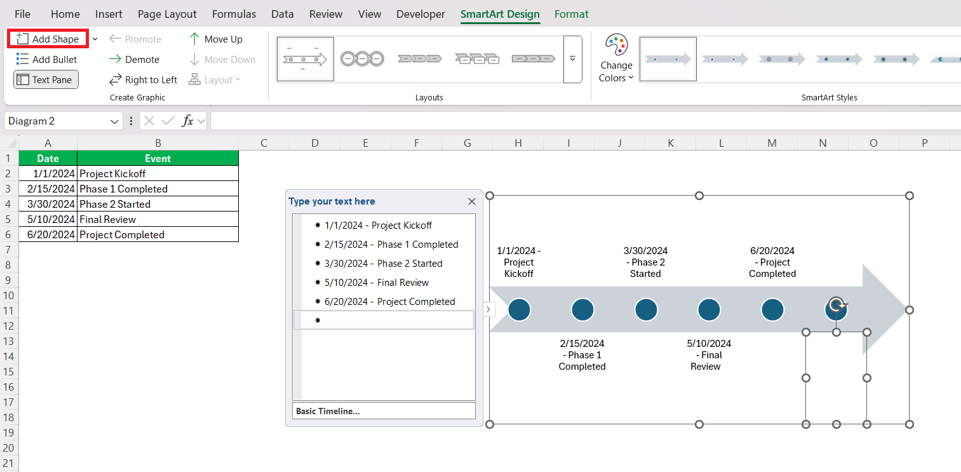Click the Cancel formula X icon

coord(149,121)
